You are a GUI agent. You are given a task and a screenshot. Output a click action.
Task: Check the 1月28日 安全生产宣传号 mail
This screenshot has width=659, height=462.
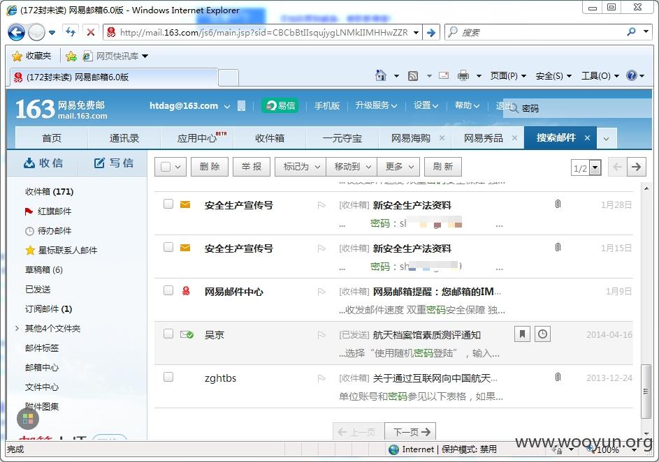[x=168, y=204]
